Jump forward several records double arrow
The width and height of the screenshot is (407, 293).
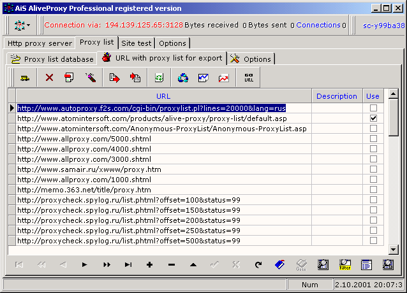(x=107, y=264)
